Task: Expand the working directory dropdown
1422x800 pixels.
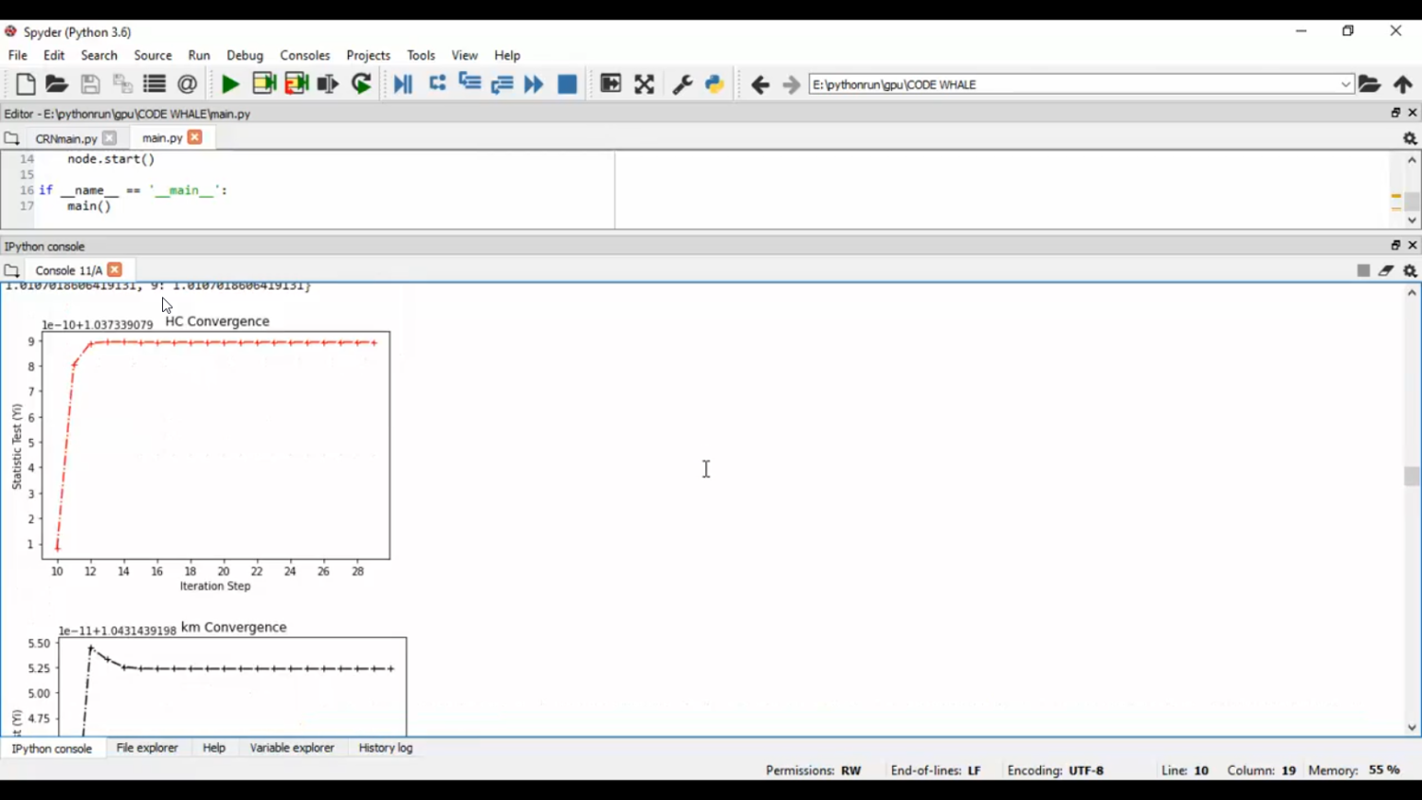Action: tap(1345, 84)
